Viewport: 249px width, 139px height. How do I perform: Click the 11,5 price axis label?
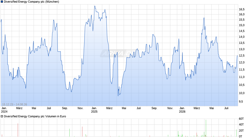click(242, 69)
